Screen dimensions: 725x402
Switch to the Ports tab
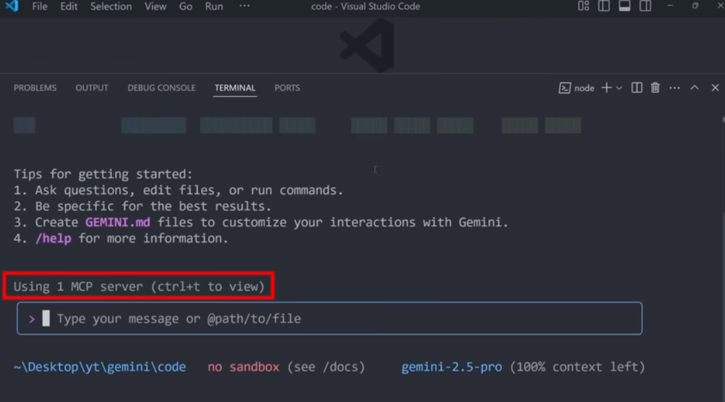(x=287, y=88)
